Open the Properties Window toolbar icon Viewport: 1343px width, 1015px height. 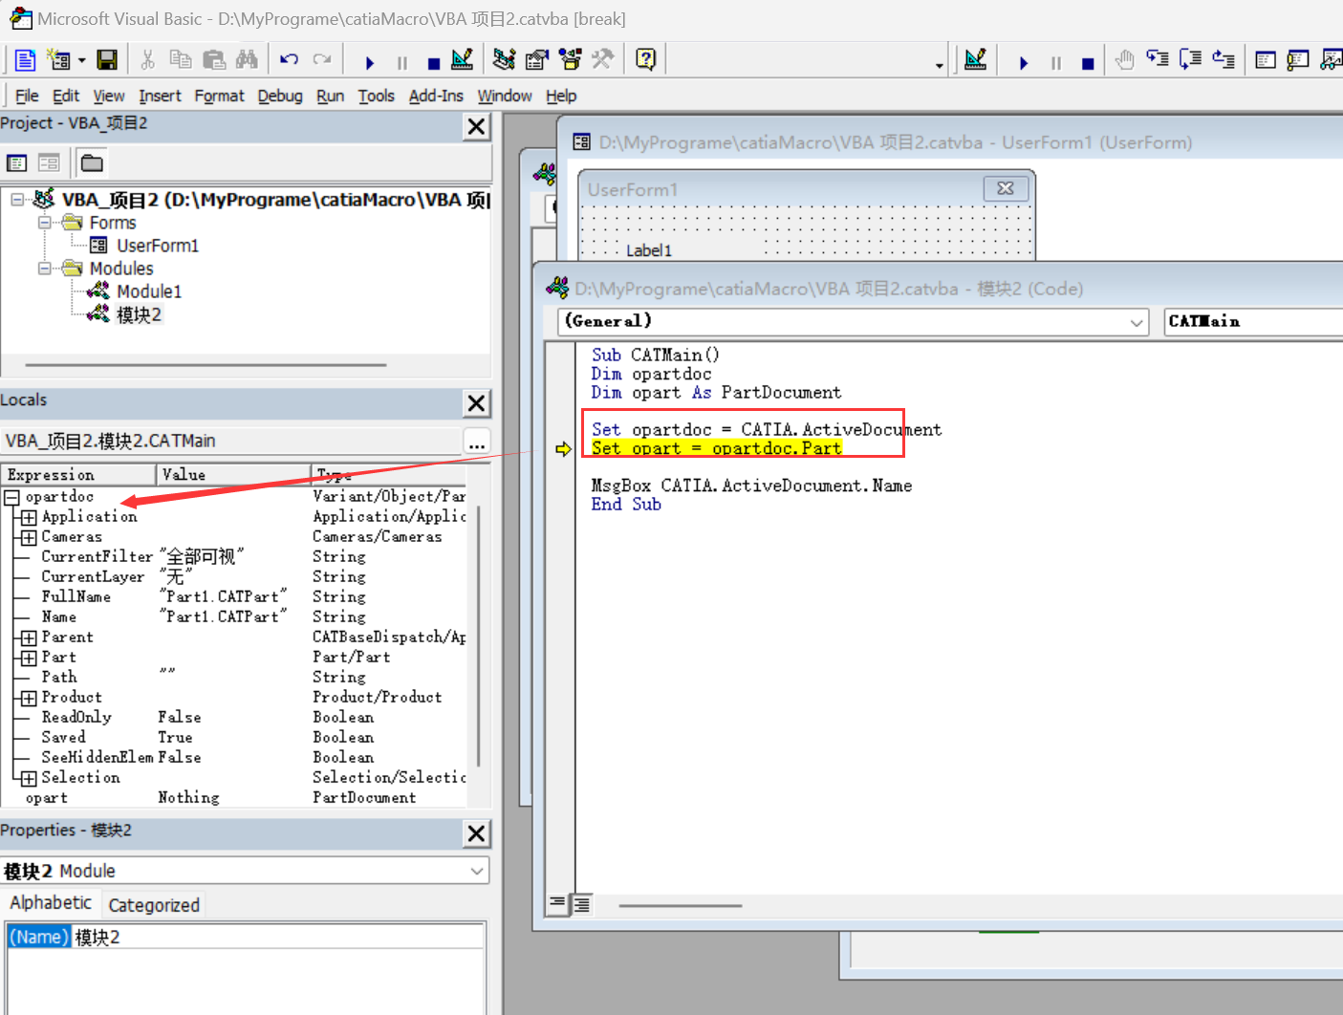click(536, 60)
